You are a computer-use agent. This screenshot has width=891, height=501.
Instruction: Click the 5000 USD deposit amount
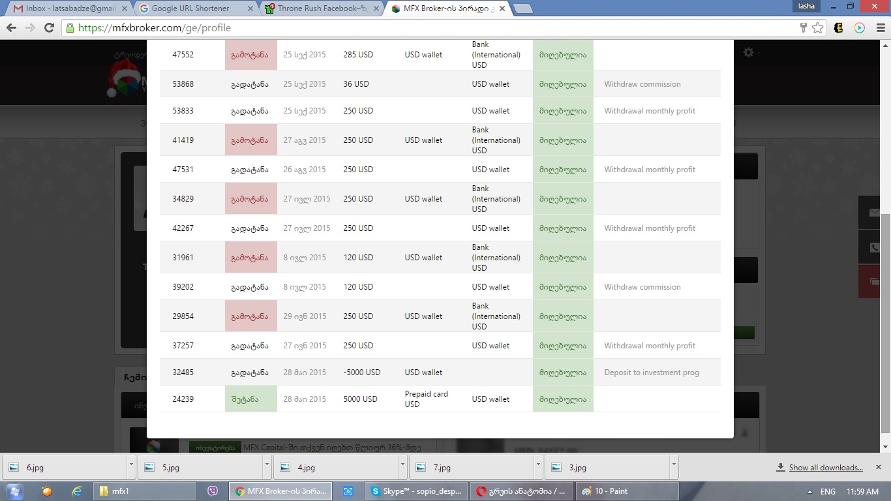pyautogui.click(x=360, y=399)
